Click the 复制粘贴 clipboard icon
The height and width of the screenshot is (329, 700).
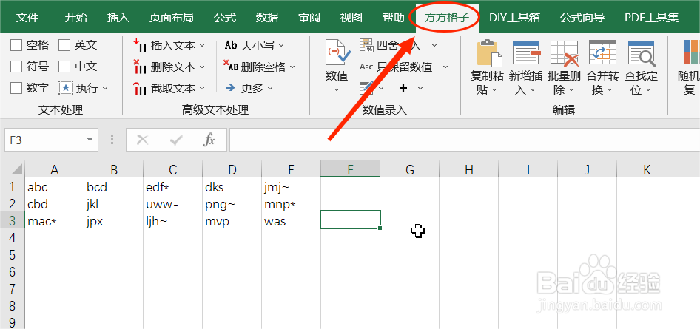pos(490,53)
